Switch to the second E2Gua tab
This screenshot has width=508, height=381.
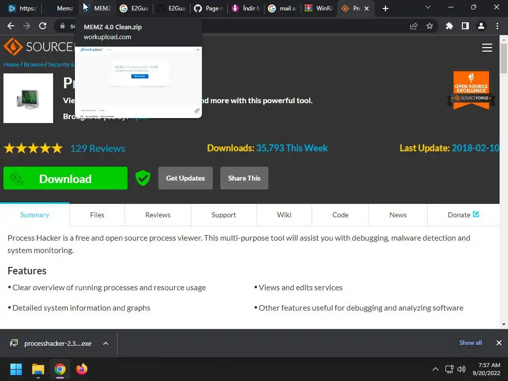pos(171,8)
